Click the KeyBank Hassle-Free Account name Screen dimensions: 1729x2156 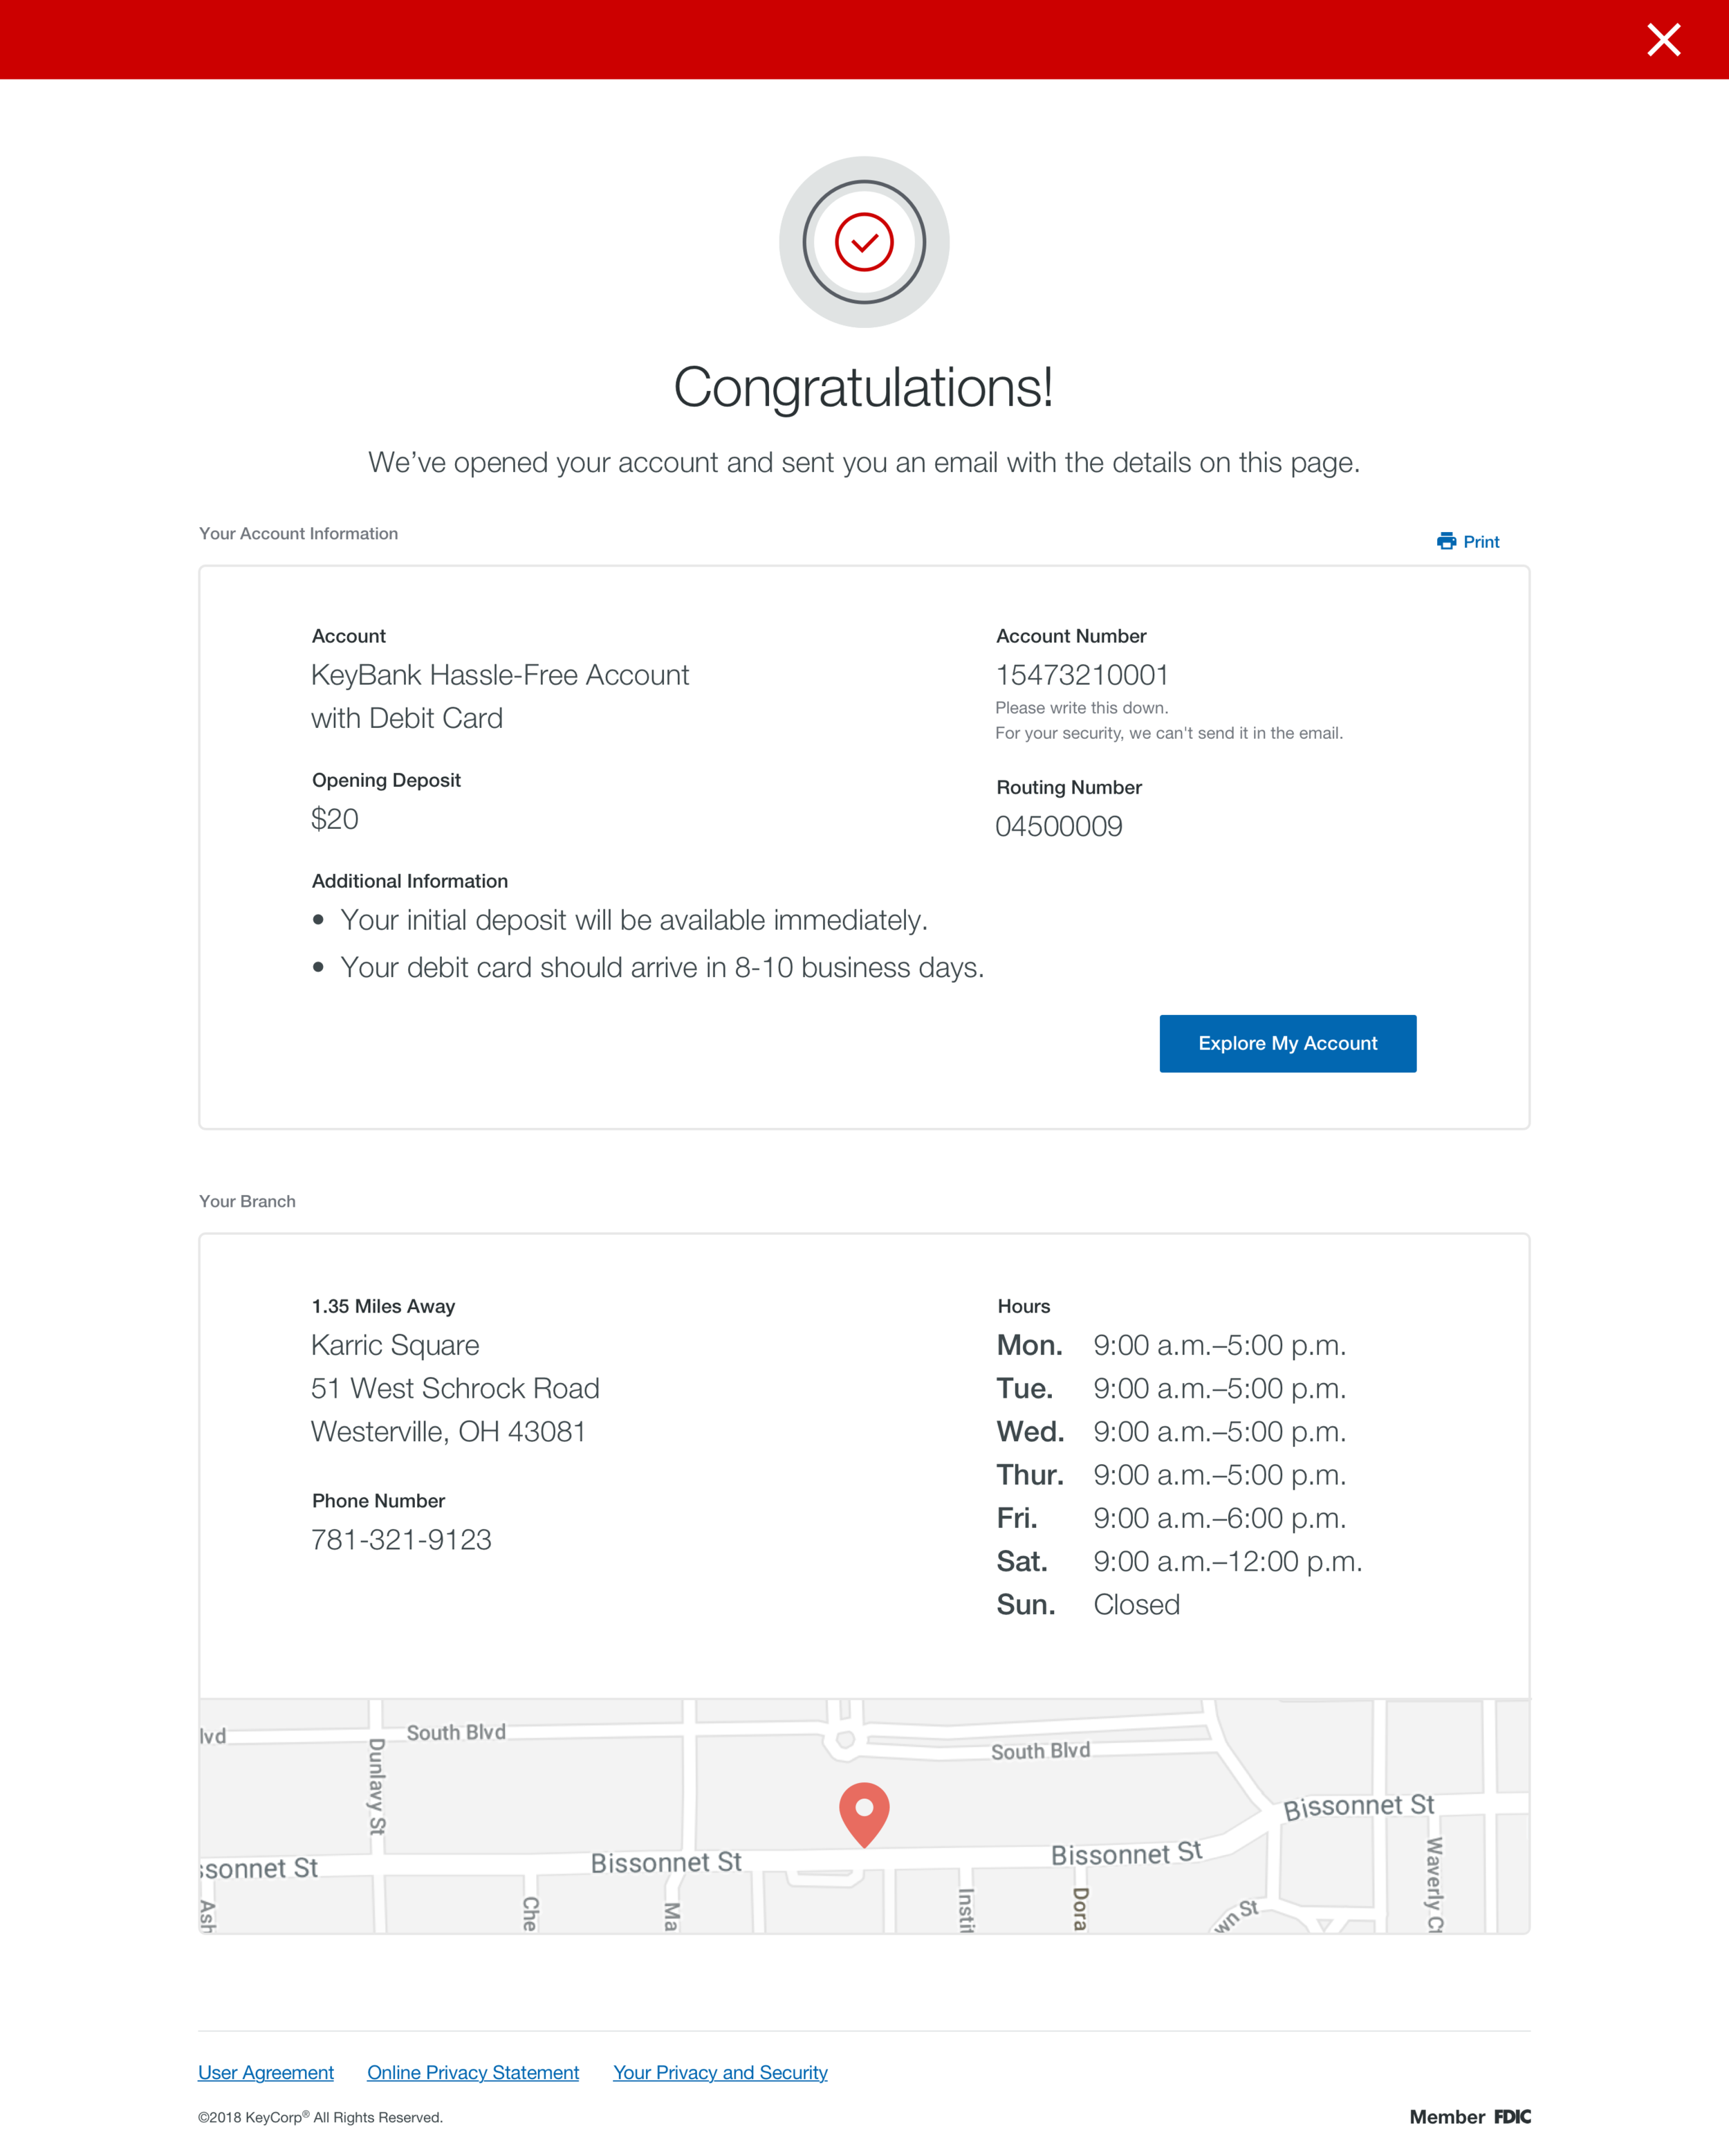500,675
